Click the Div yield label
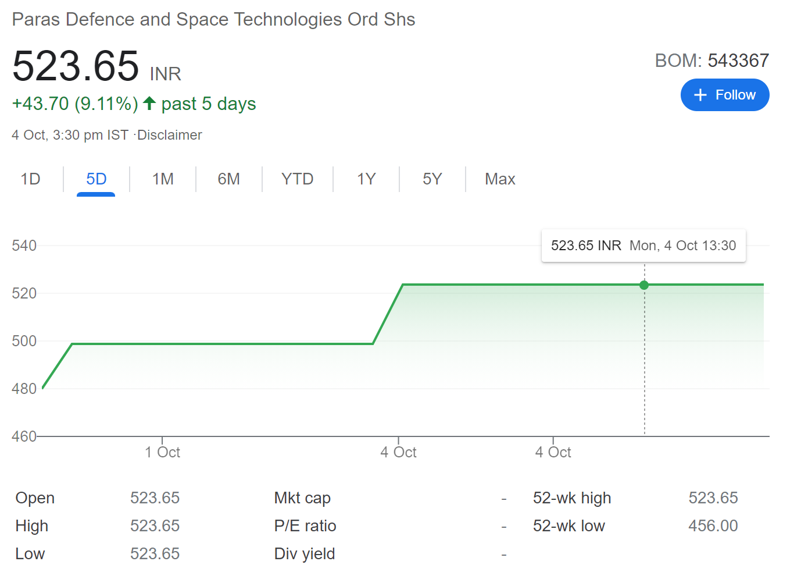The width and height of the screenshot is (801, 579). point(305,554)
